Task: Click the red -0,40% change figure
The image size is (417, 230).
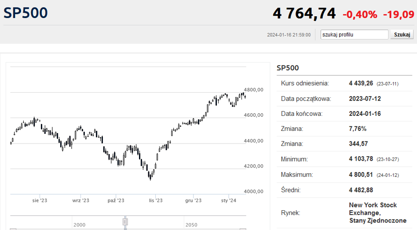Action: 360,14
